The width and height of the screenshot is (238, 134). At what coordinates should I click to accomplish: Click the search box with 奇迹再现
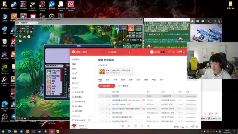[117, 52]
